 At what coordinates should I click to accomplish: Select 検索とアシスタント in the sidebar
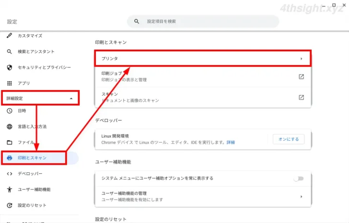pos(36,52)
